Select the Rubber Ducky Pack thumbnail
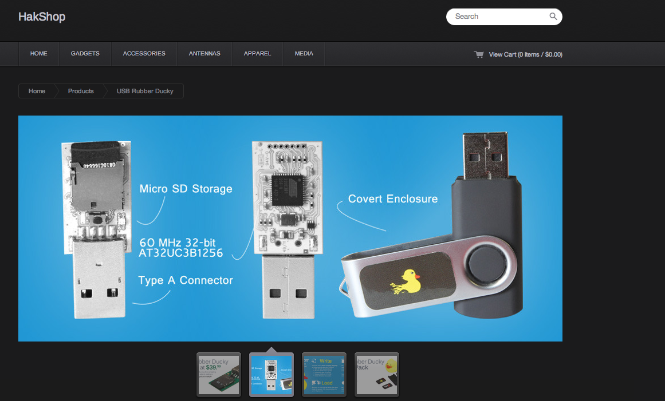665x401 pixels. tap(377, 375)
